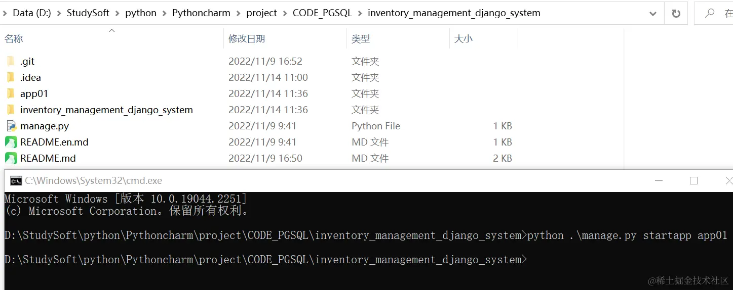Click the cmd.exe title bar icon

pos(16,181)
